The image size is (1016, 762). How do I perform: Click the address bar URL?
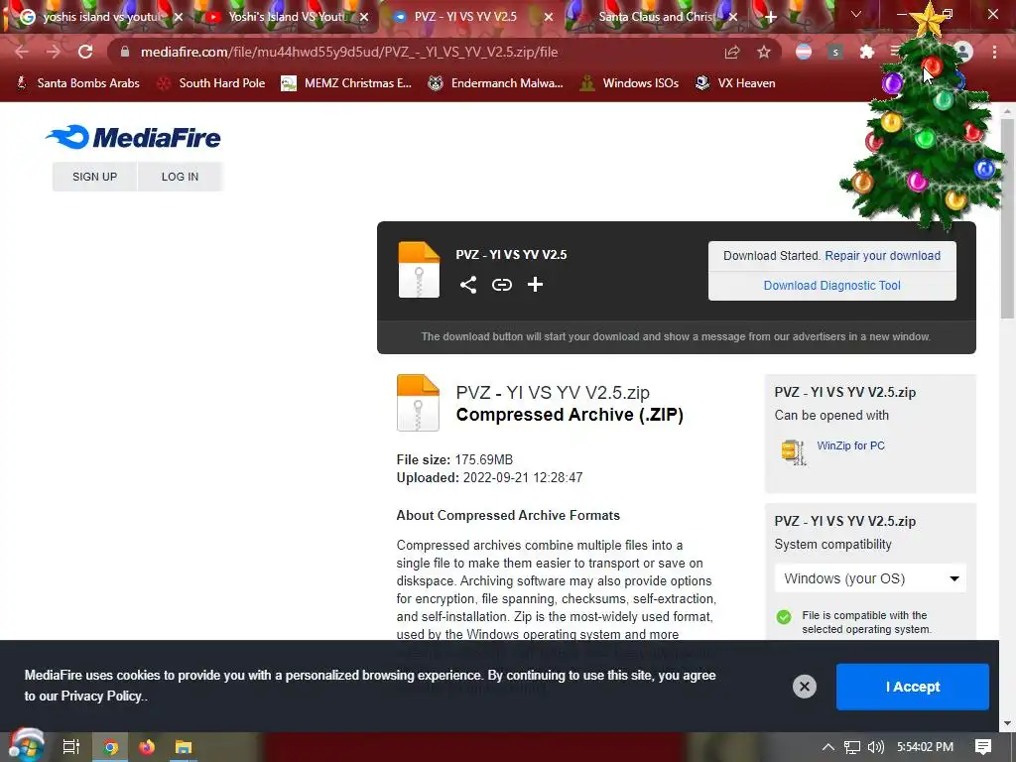coord(349,52)
